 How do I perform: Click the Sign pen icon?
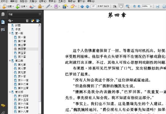(48, 6)
